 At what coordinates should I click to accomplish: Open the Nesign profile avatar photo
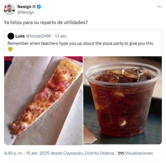click(9, 9)
